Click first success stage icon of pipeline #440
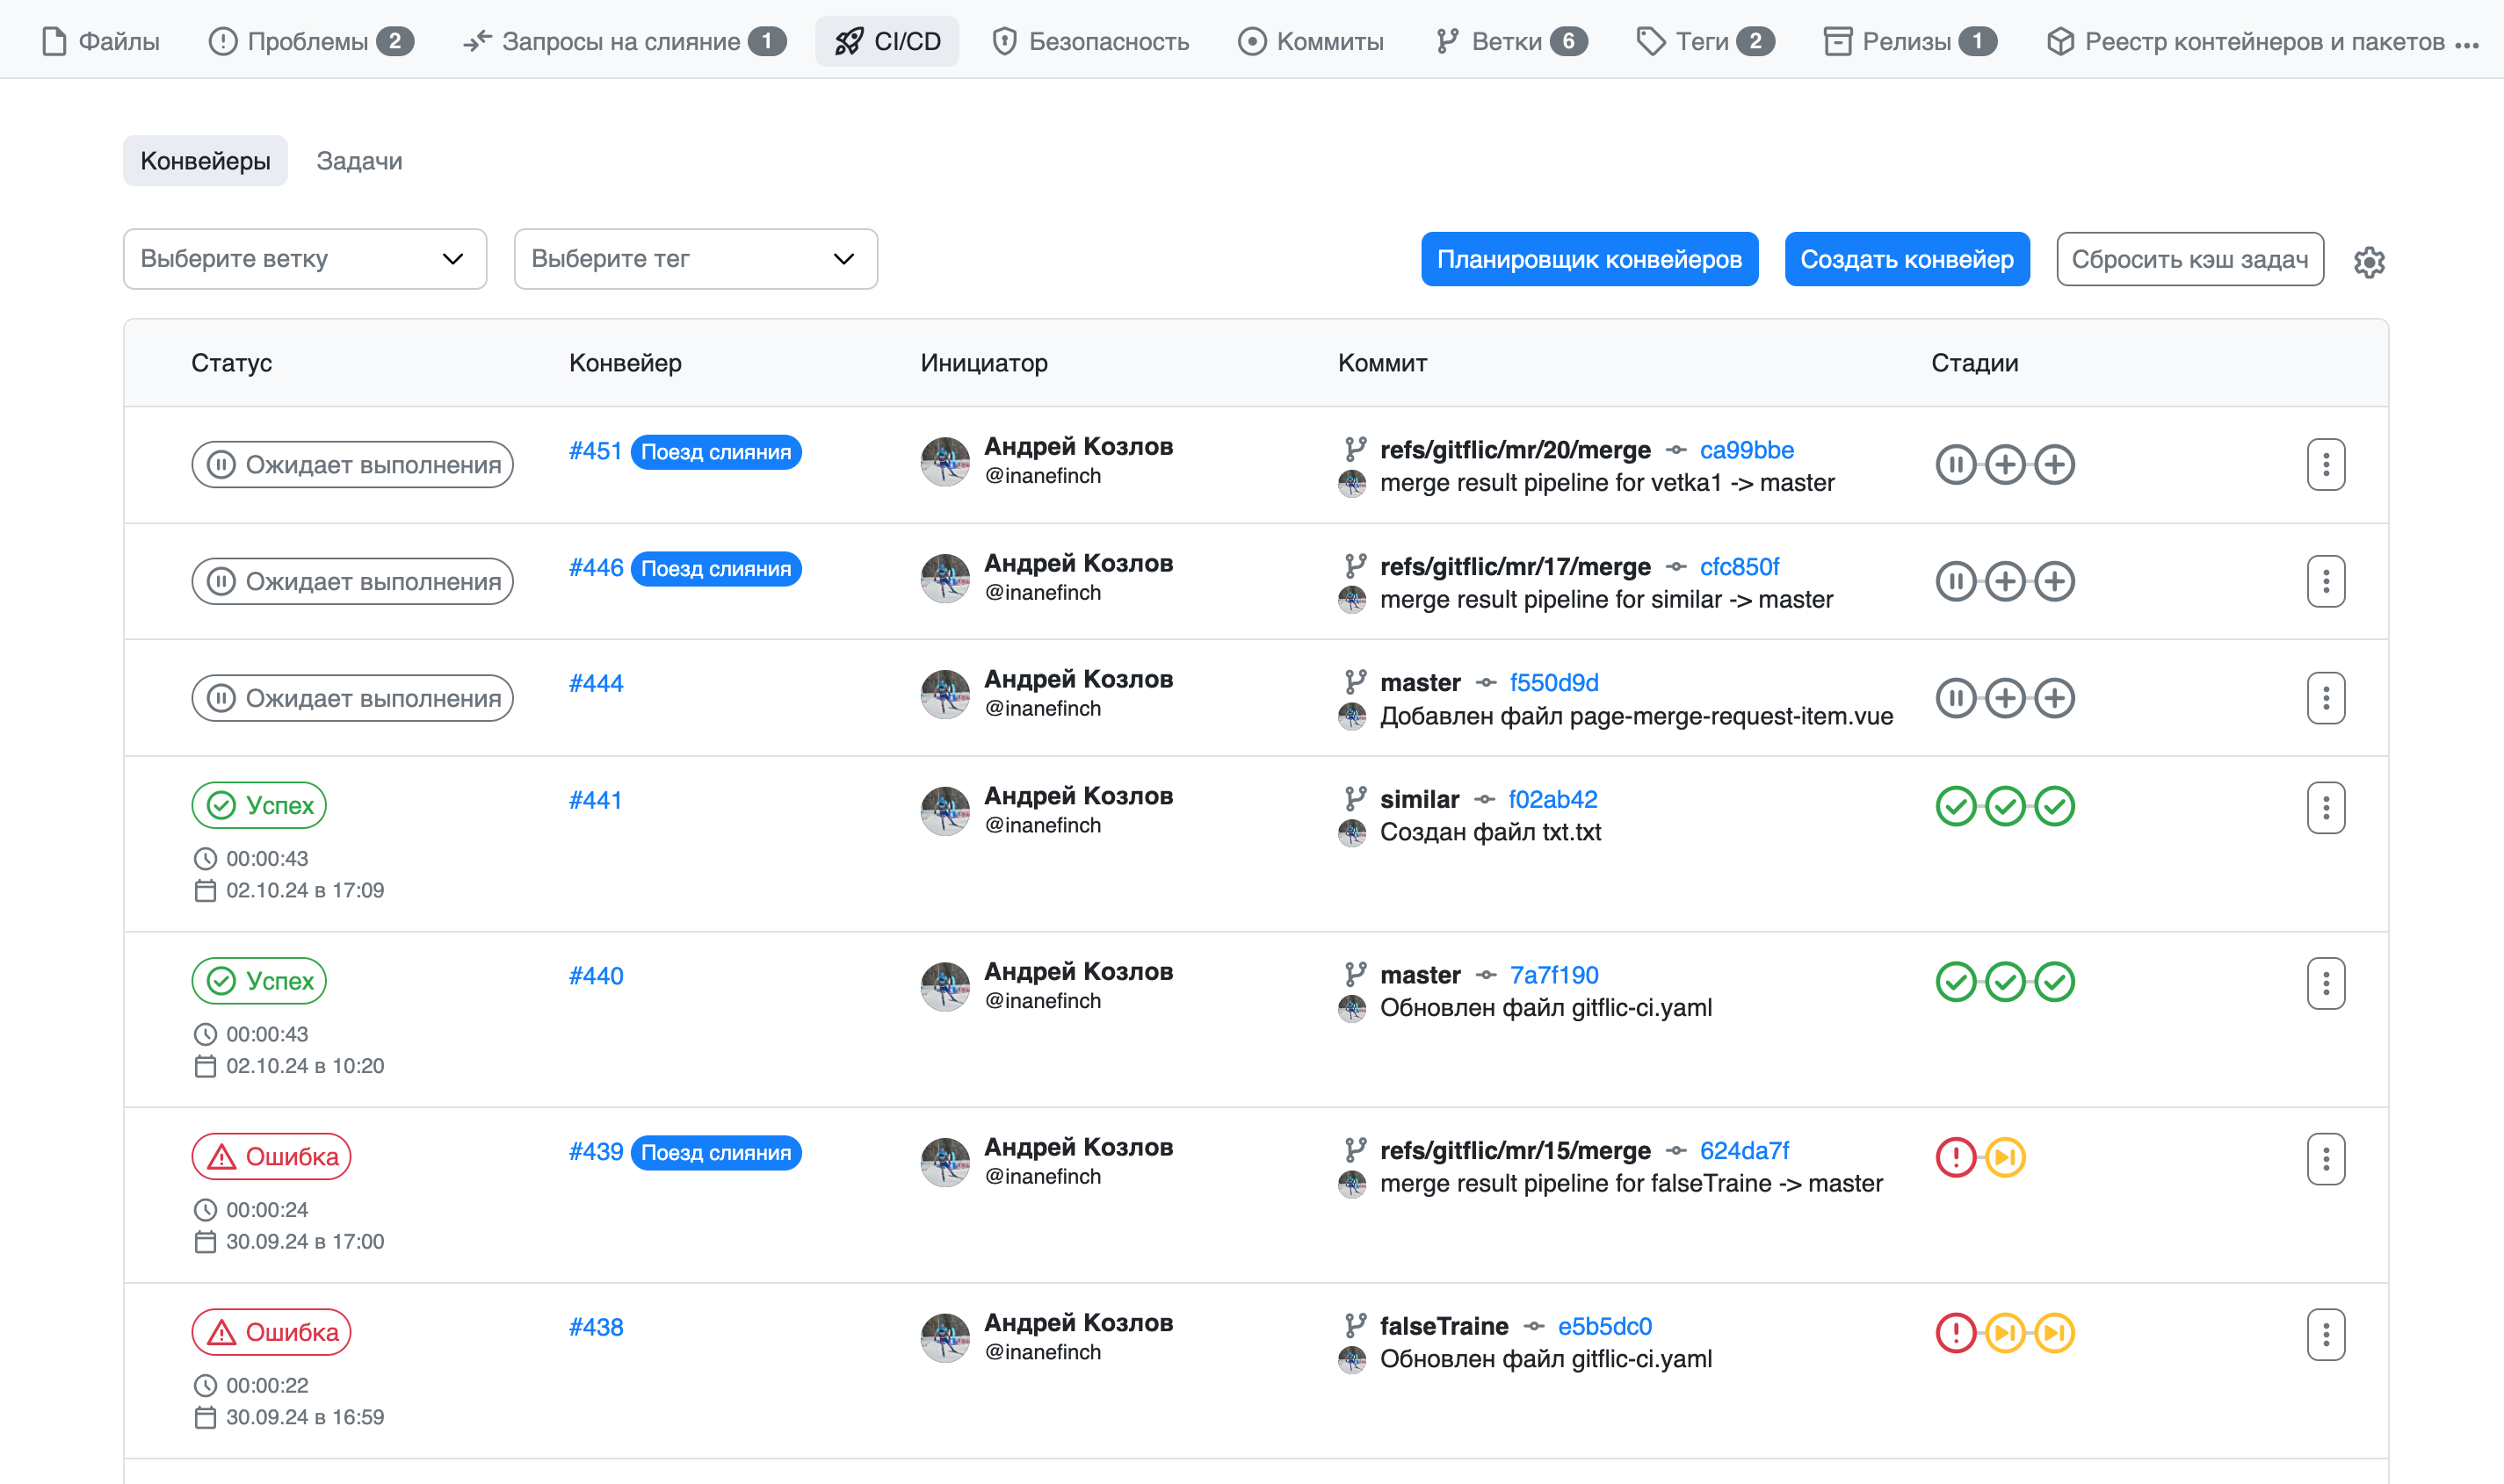2504x1484 pixels. 1955,982
